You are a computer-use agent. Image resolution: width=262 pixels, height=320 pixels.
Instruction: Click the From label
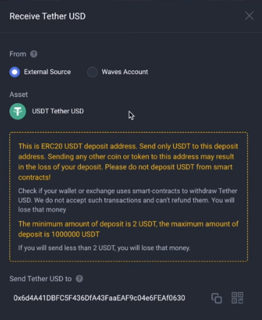click(x=18, y=54)
